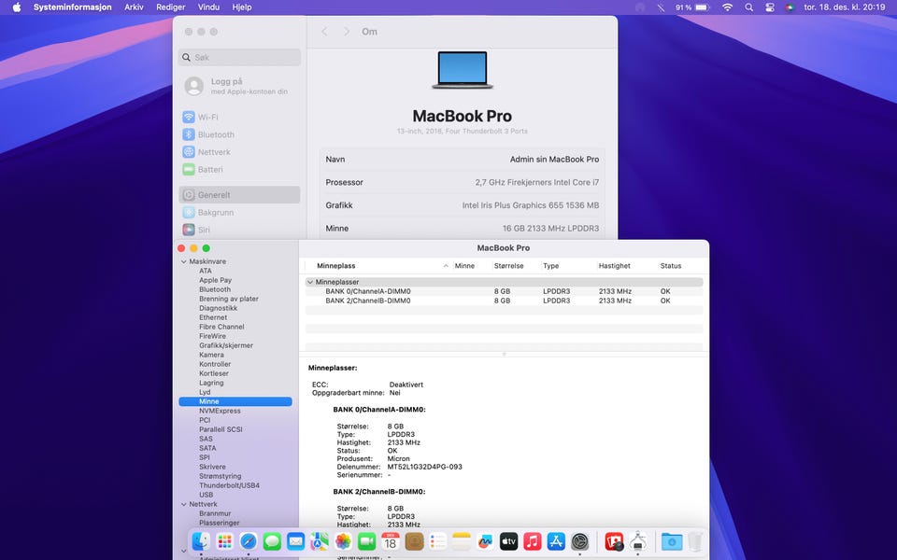897x560 pixels.
Task: Open App Store from the Dock
Action: click(556, 540)
